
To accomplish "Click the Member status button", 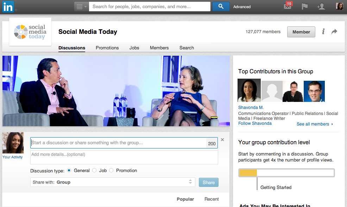I will [x=301, y=32].
